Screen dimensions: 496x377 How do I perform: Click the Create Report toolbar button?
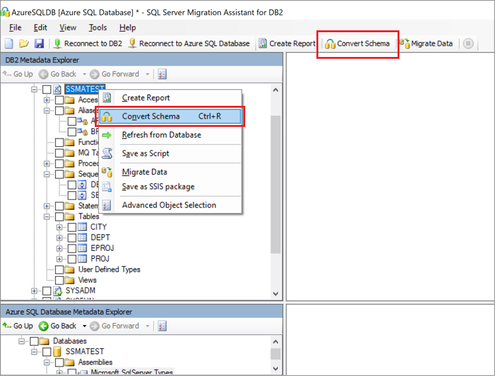click(287, 43)
